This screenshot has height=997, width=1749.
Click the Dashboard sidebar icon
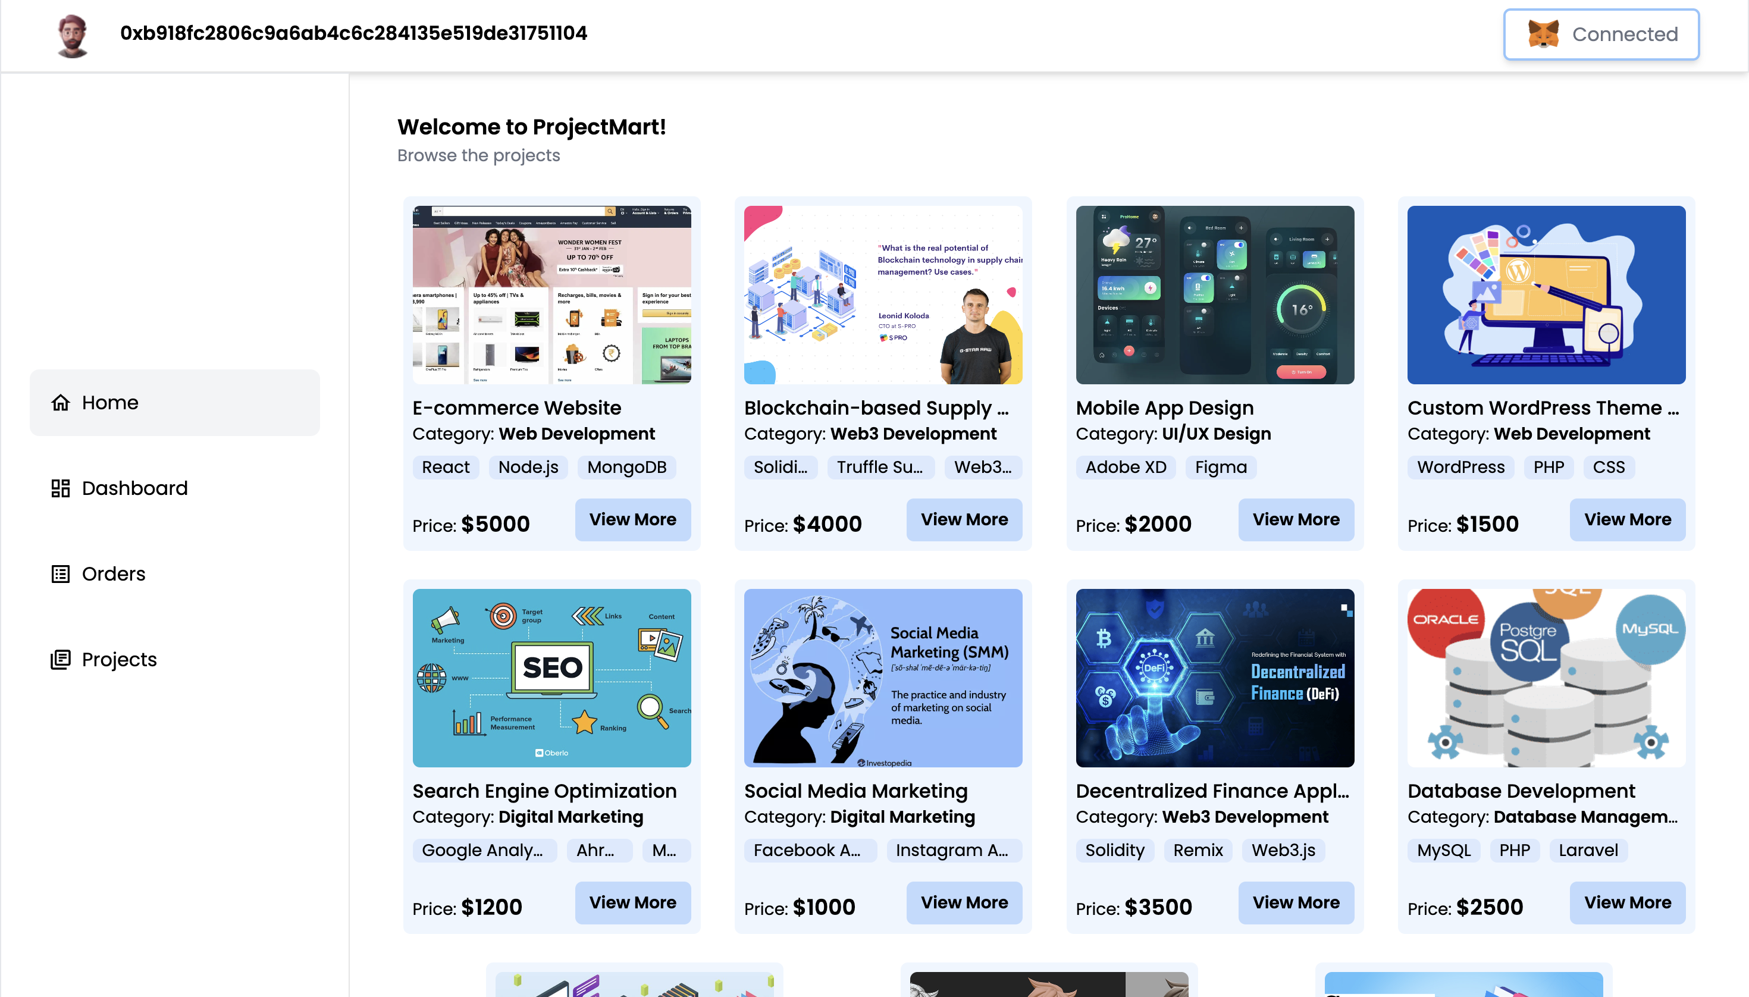click(x=59, y=488)
